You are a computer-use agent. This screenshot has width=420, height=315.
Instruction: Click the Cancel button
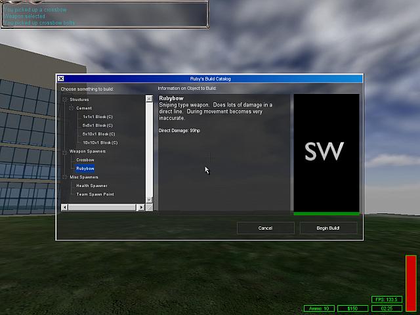pos(265,228)
